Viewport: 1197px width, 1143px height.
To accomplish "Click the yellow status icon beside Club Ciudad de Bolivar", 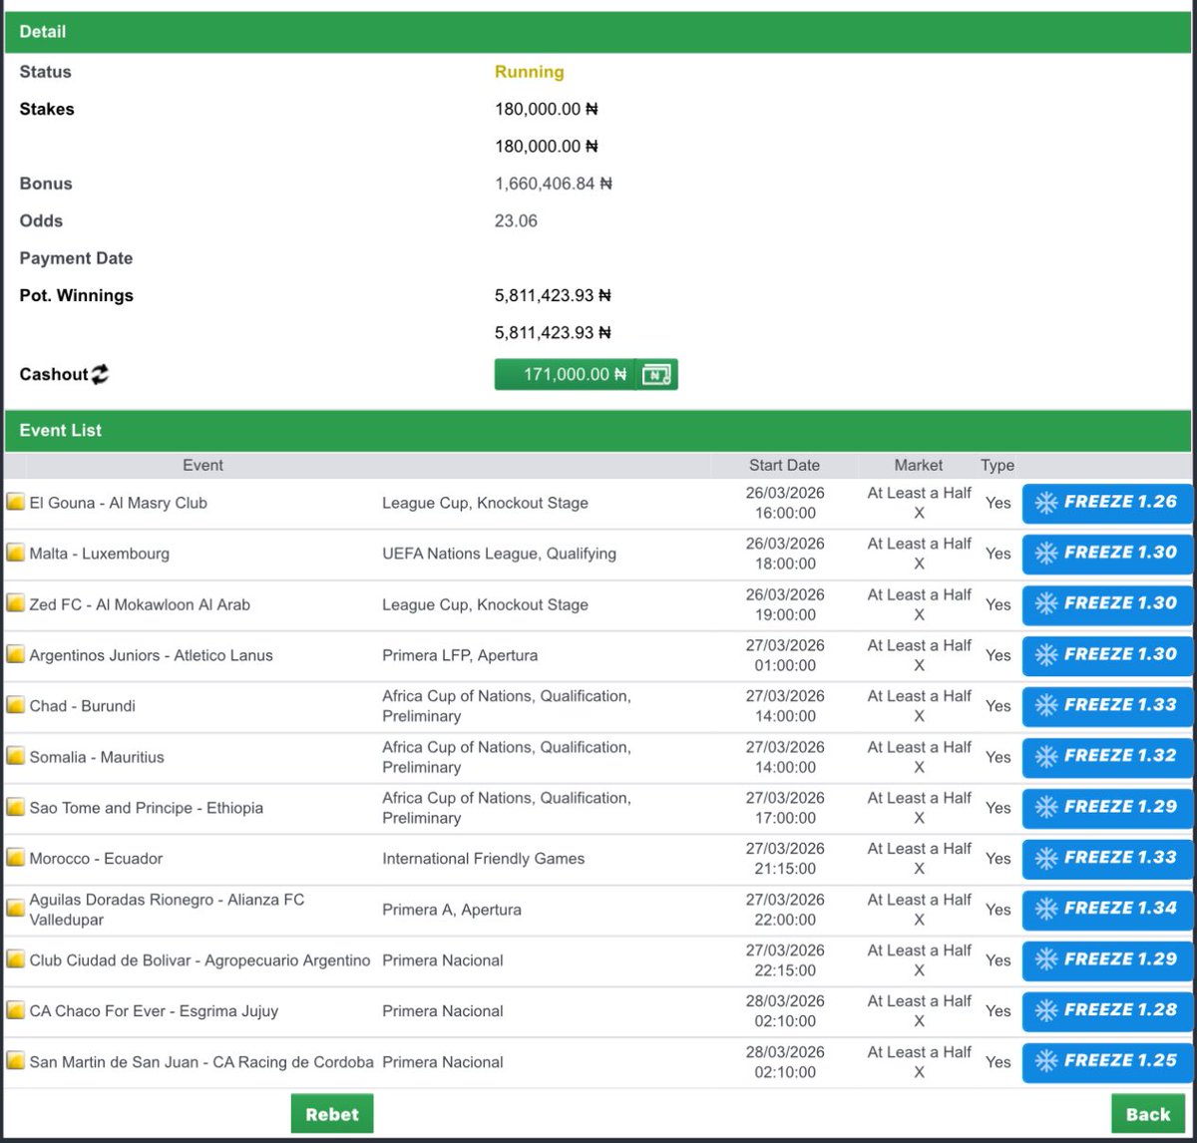I will [15, 959].
